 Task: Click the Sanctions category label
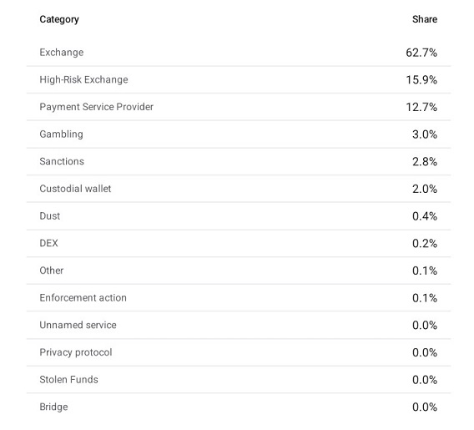pos(62,161)
